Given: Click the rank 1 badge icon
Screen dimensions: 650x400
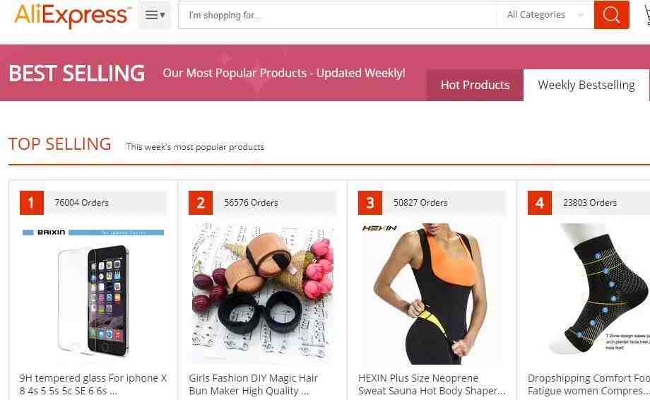Looking at the screenshot, I should click(32, 203).
